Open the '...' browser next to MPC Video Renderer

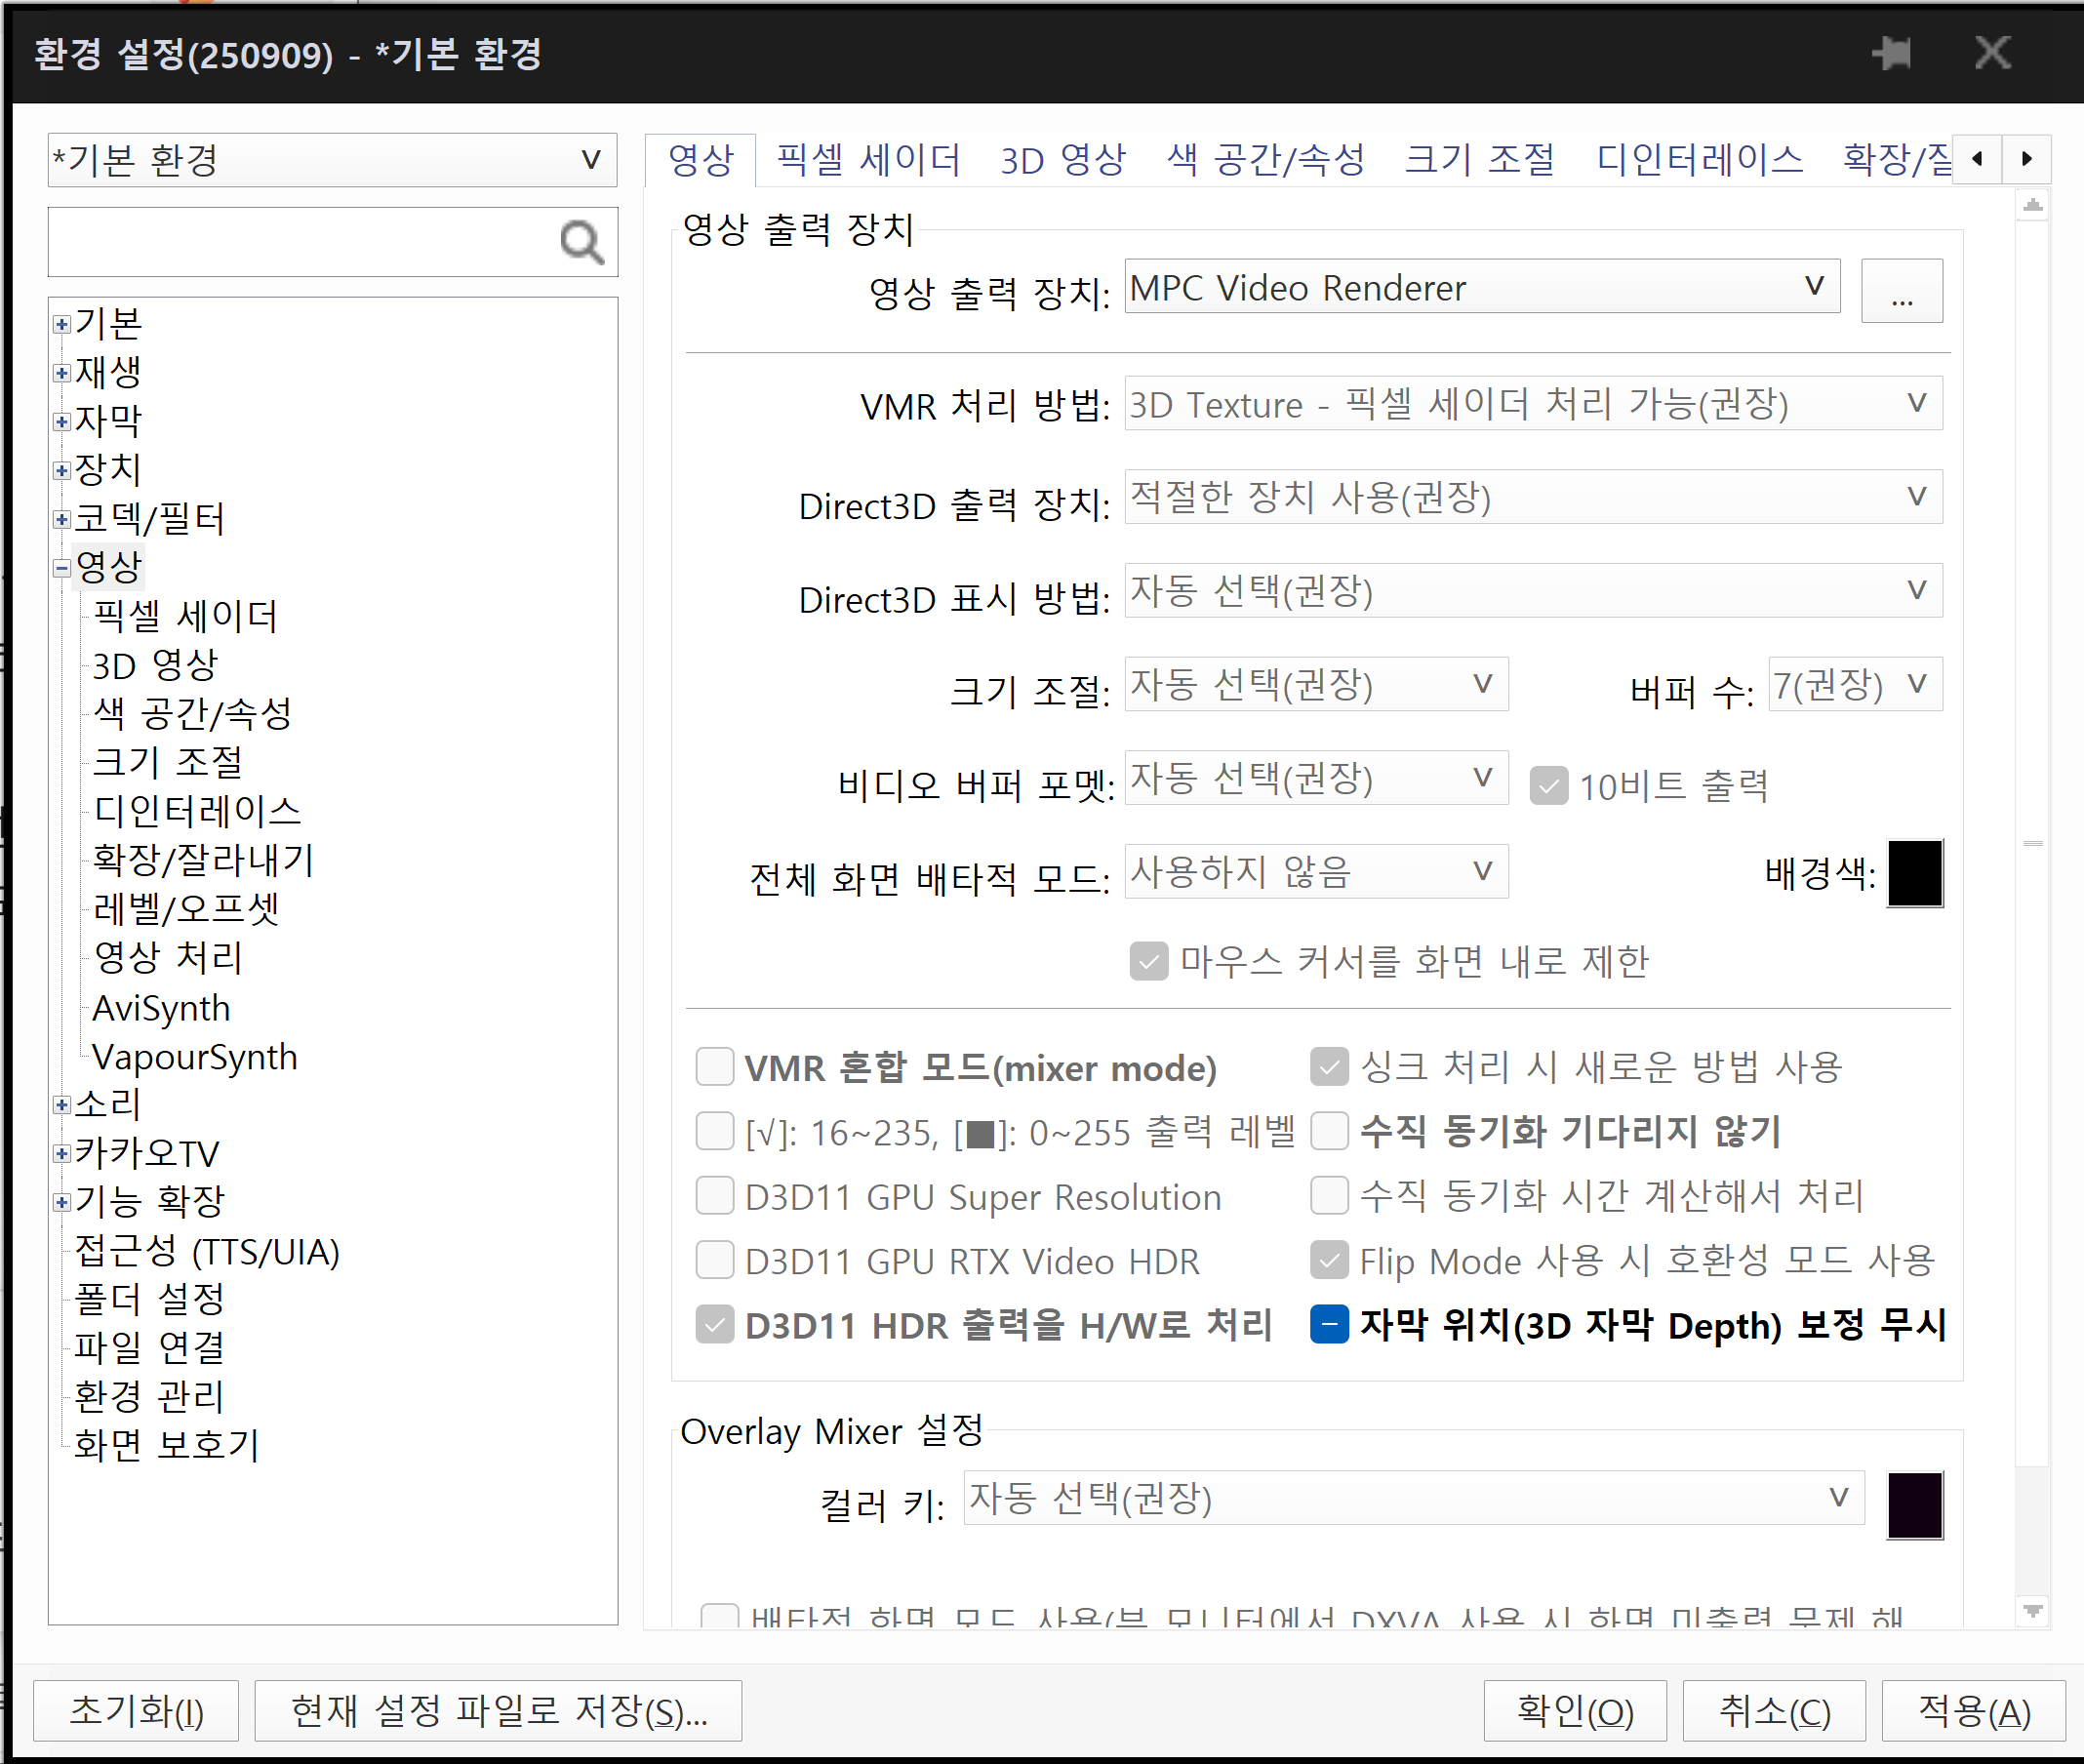1901,291
